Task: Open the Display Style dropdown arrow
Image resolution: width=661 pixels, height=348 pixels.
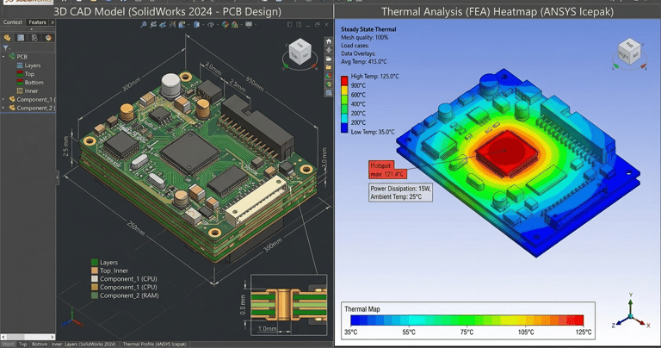Action: click(x=203, y=25)
